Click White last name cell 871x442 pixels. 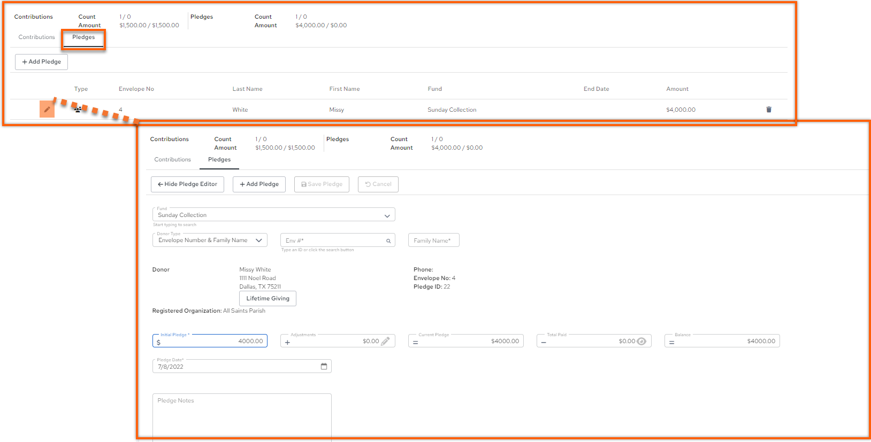click(240, 110)
